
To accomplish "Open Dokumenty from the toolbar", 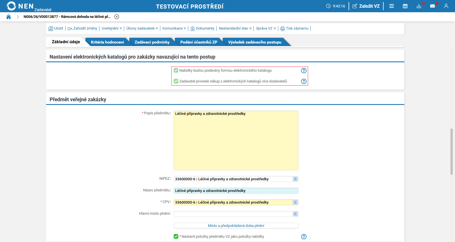I will click(202, 28).
